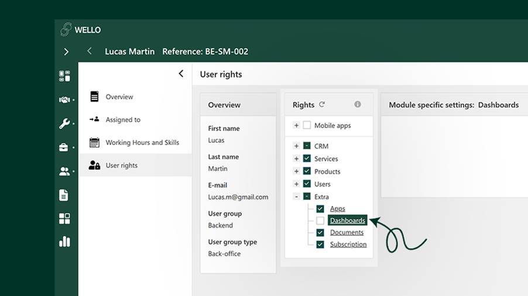Open the briefcase sidebar icon
The height and width of the screenshot is (296, 528).
[x=64, y=147]
